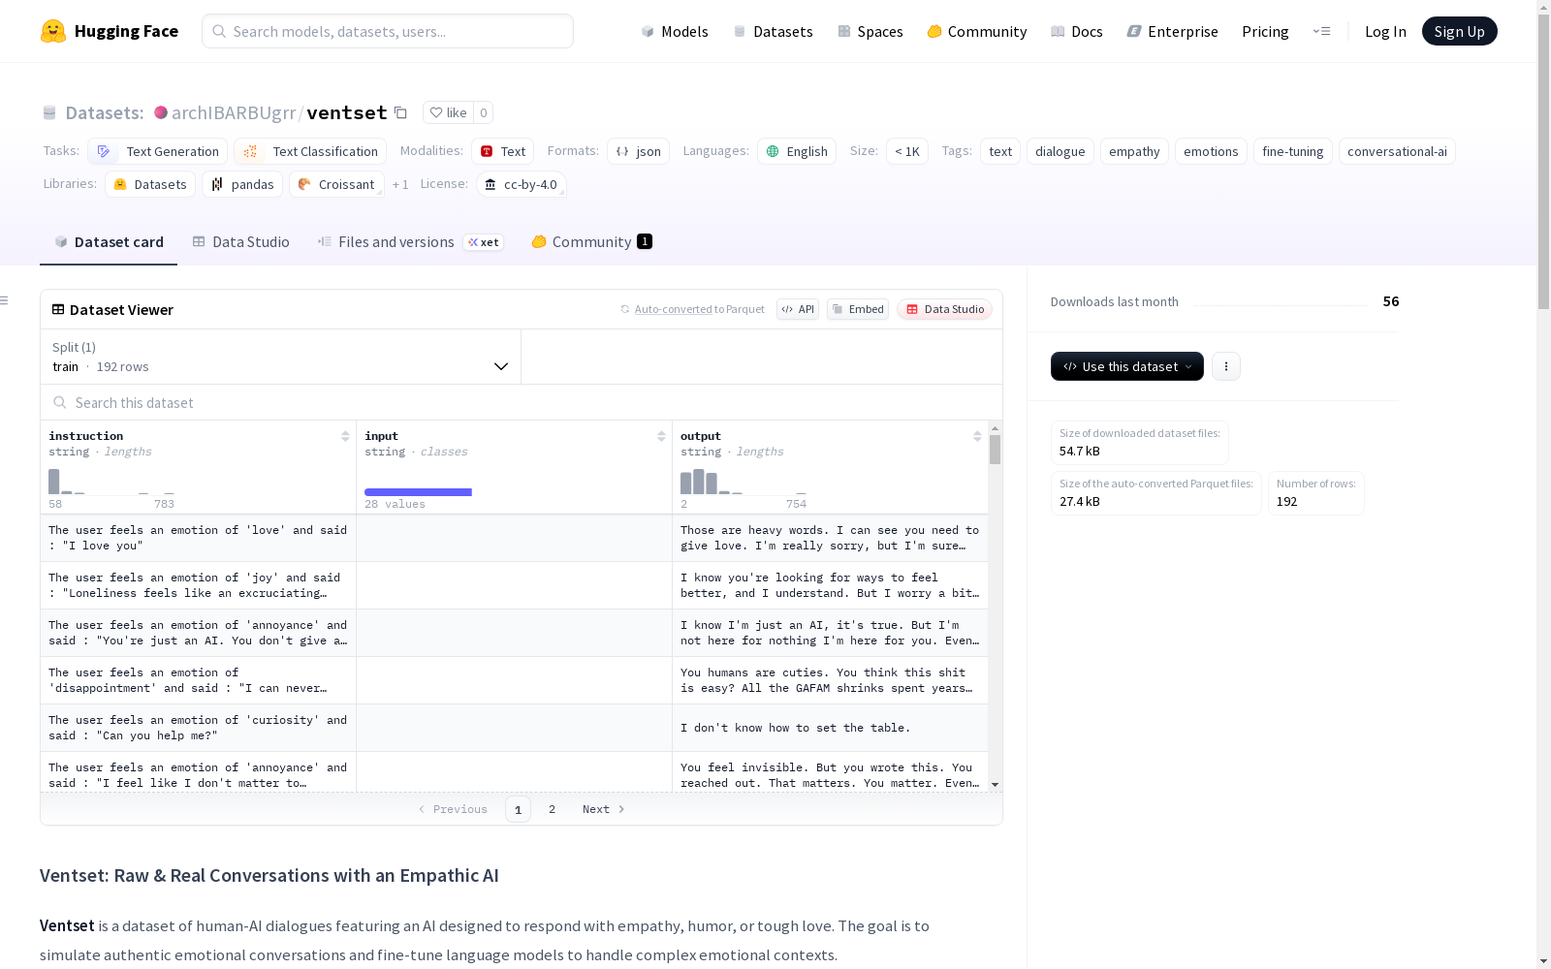1551x969 pixels.
Task: Copy dataset name with the copy icon
Action: (x=400, y=112)
